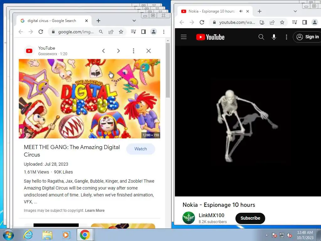321x241 pixels.
Task: Search by image lens icon in Google address bar
Action: [x=101, y=32]
